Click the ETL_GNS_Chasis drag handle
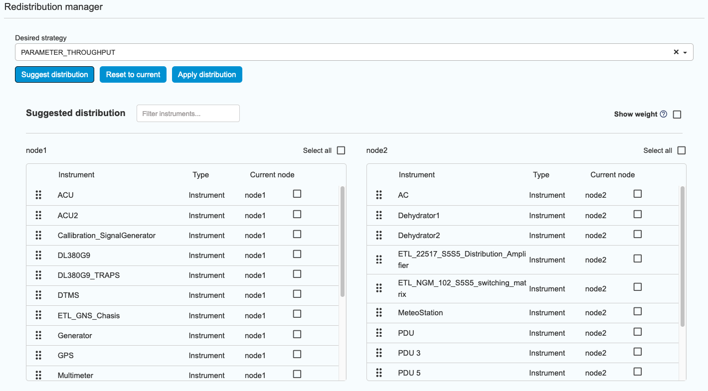This screenshot has height=391, width=708. click(38, 315)
